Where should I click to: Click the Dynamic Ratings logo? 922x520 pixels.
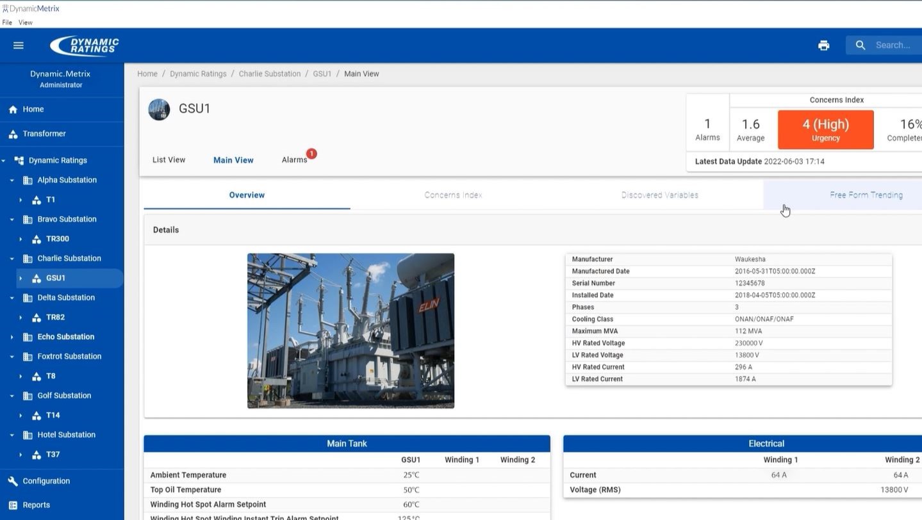(85, 45)
